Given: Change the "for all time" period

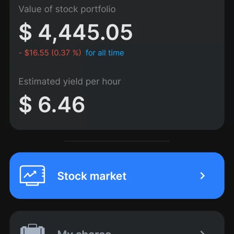Looking at the screenshot, I should 105,53.
